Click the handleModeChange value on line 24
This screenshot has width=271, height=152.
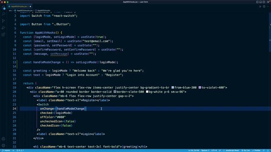(x=71, y=109)
